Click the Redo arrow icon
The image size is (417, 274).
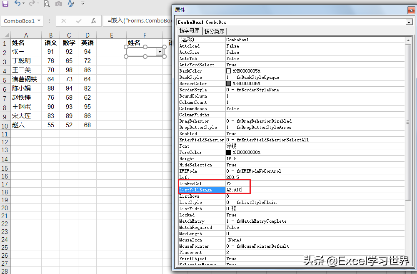[x=32, y=3]
